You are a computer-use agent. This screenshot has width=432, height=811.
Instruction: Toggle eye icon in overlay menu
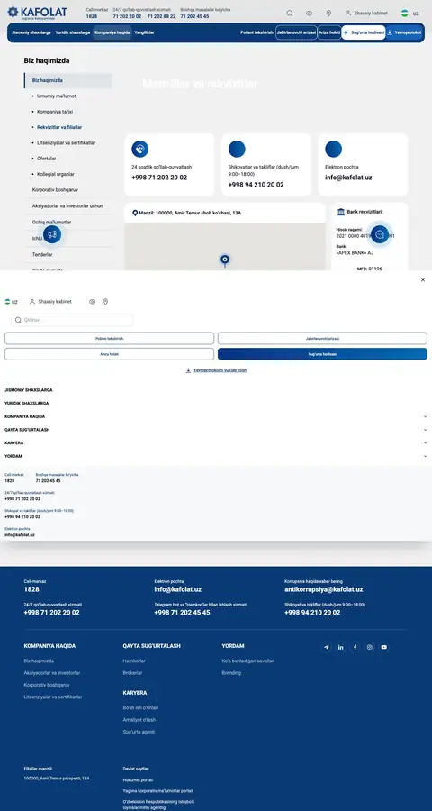[92, 302]
